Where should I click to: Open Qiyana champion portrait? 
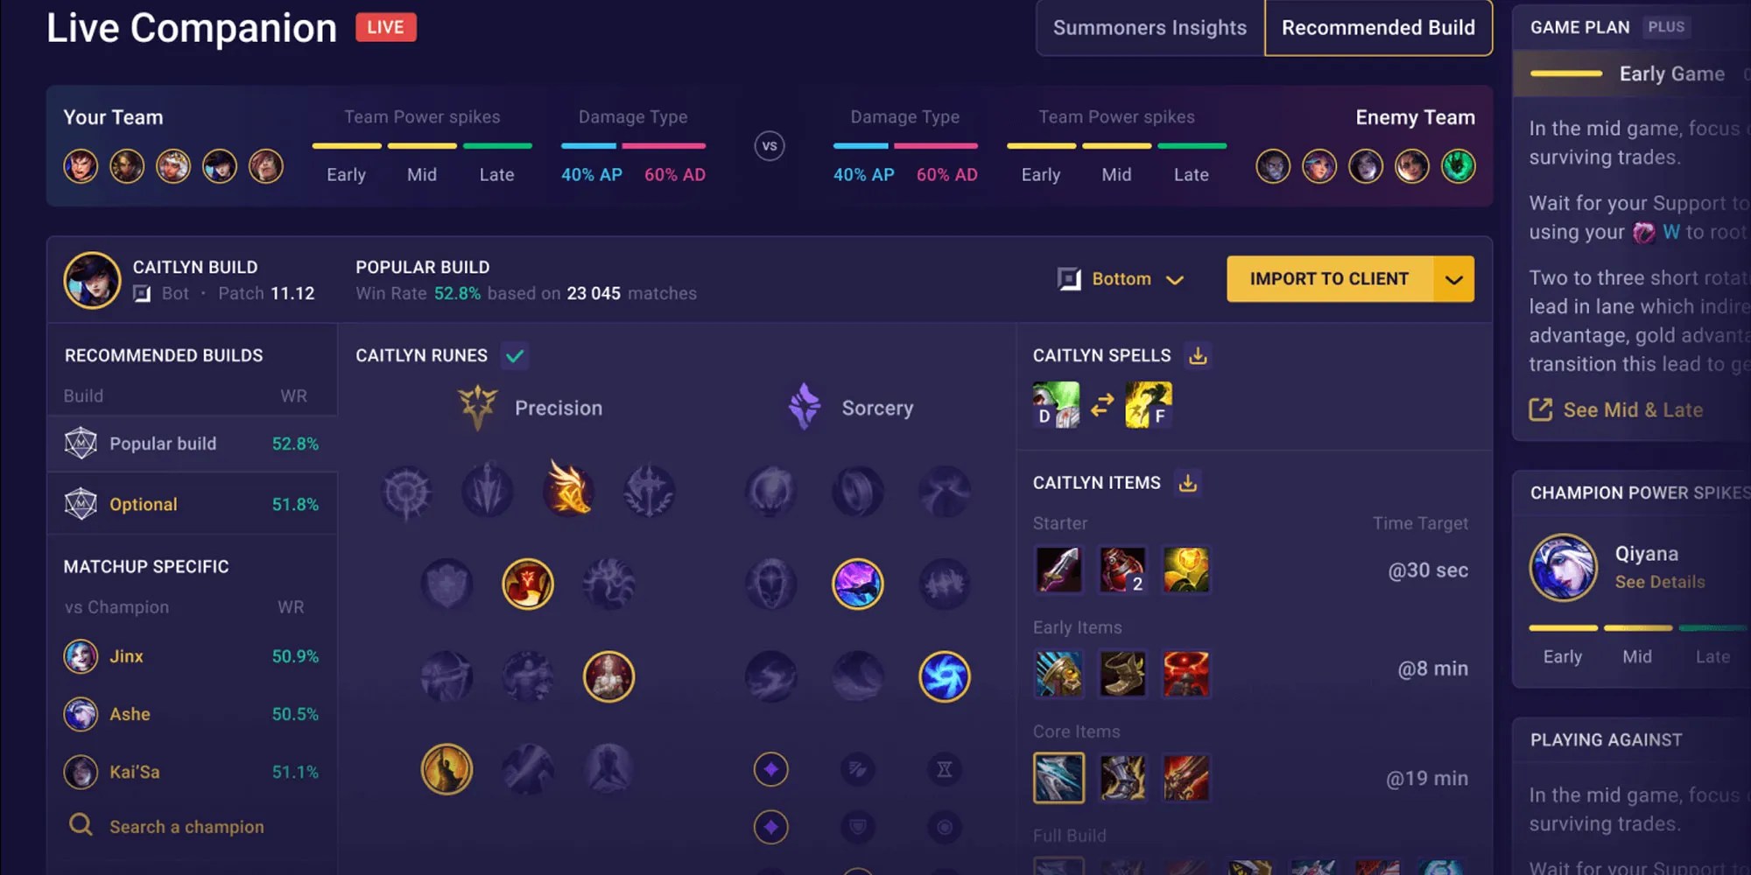(1563, 567)
